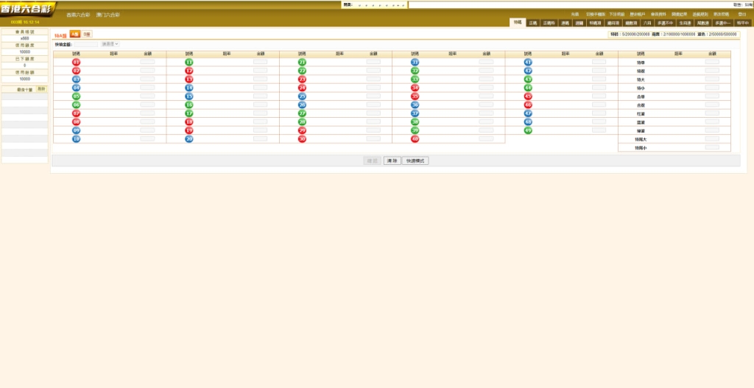The width and height of the screenshot is (754, 388).
Task: Switch to the A盤 option
Action: [x=75, y=35]
